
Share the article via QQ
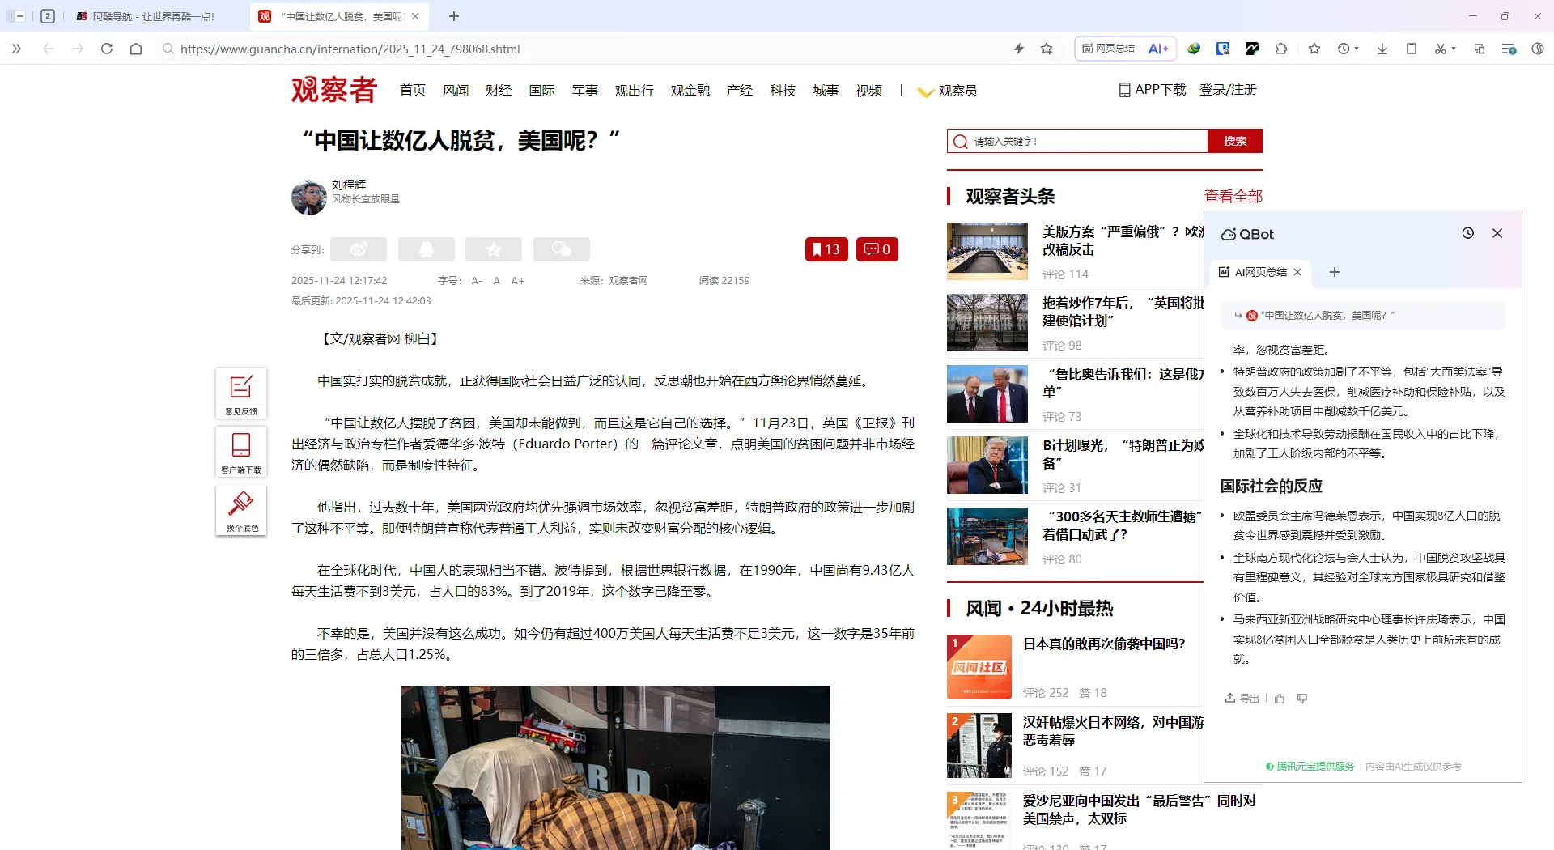click(427, 249)
